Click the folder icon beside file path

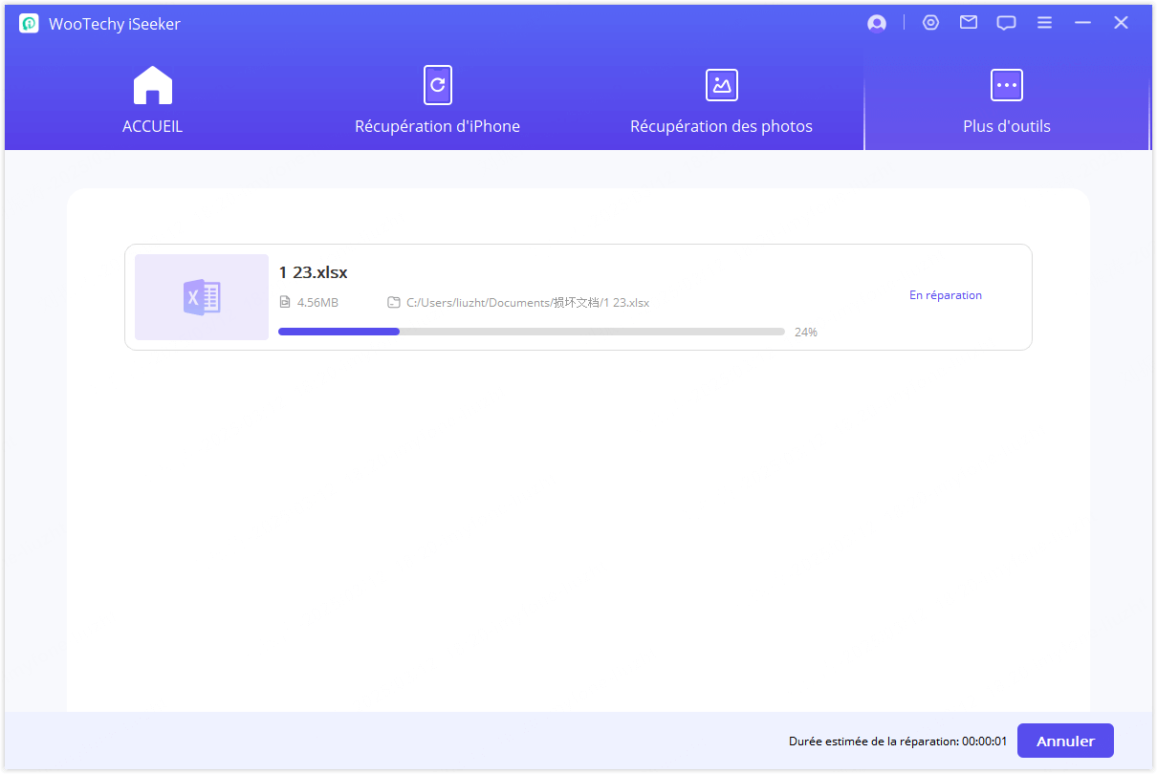click(393, 303)
